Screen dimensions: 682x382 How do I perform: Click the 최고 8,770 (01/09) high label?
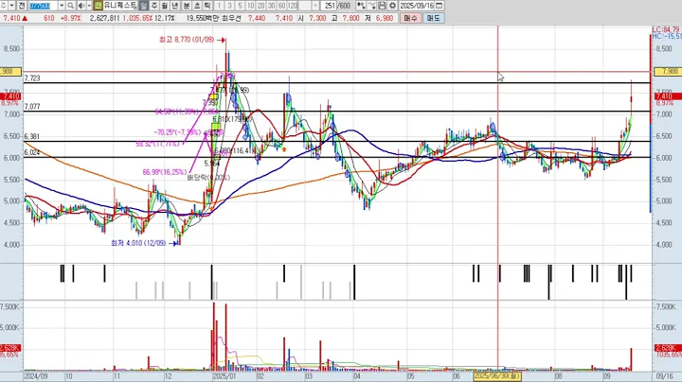tap(187, 40)
